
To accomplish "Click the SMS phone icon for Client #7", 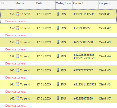I will (58, 98).
